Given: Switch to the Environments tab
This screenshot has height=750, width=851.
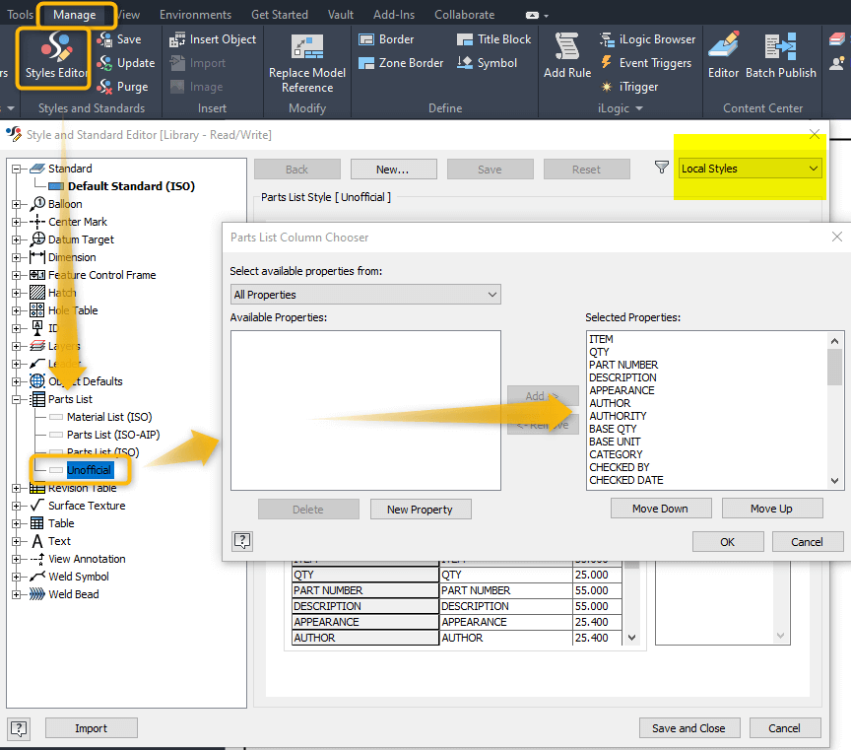Looking at the screenshot, I should pyautogui.click(x=195, y=15).
